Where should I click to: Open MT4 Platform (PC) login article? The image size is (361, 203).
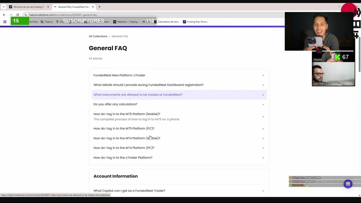point(179,148)
